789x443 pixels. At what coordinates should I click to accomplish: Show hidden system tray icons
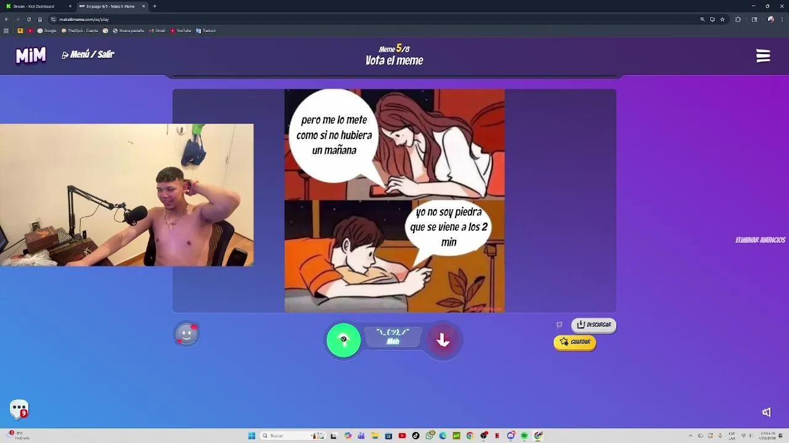(x=690, y=436)
